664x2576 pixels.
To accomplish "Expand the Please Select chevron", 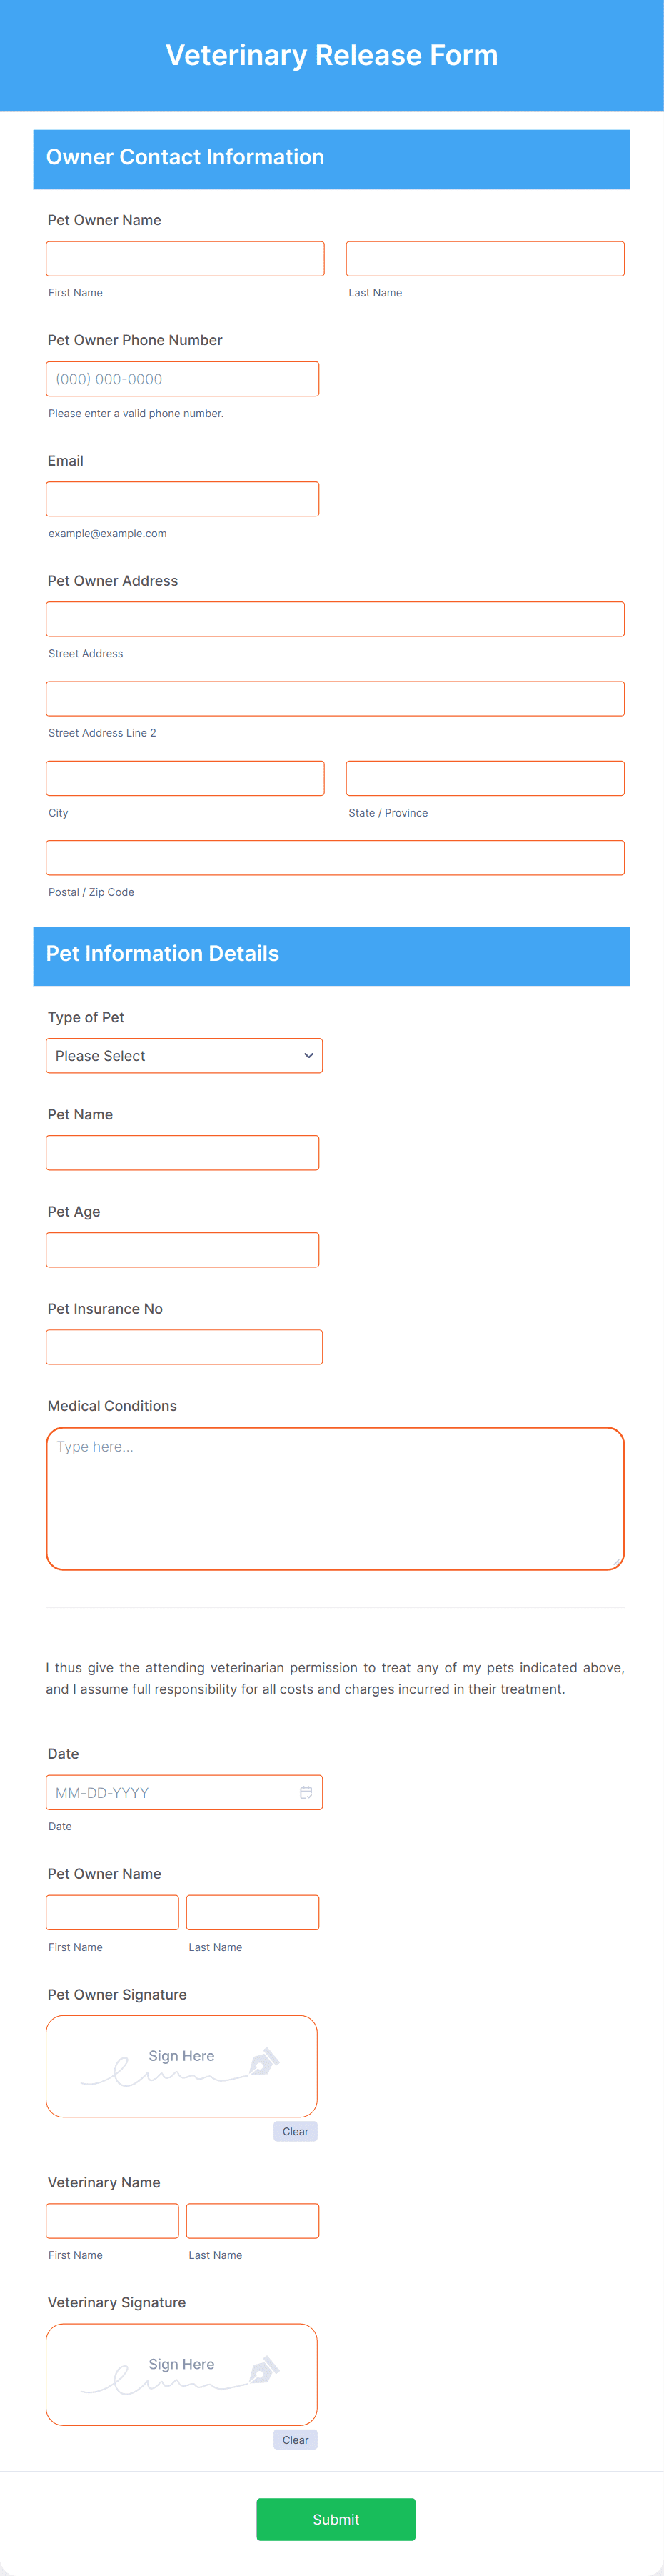I will tap(306, 1055).
